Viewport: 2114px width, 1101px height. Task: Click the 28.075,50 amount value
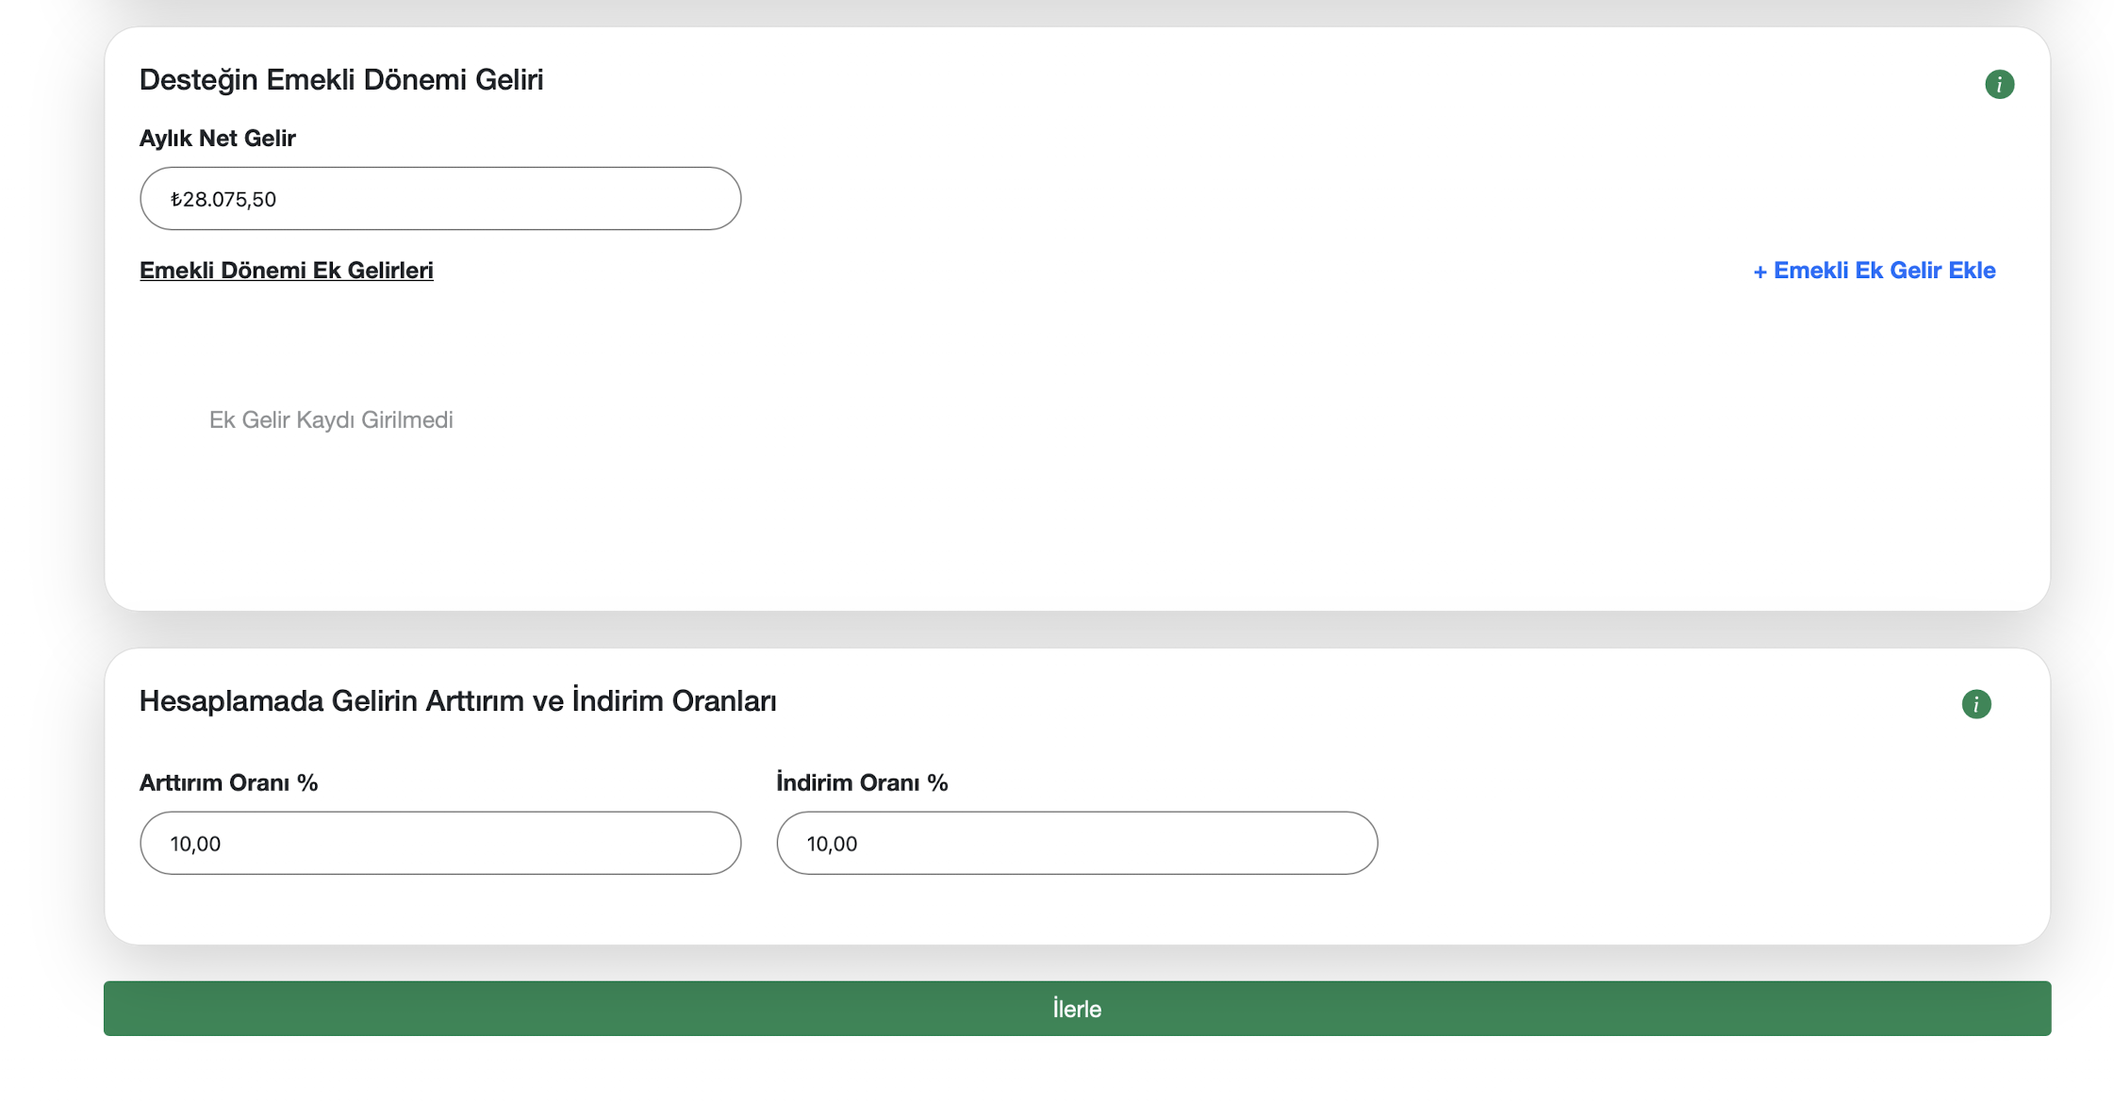[x=230, y=200]
